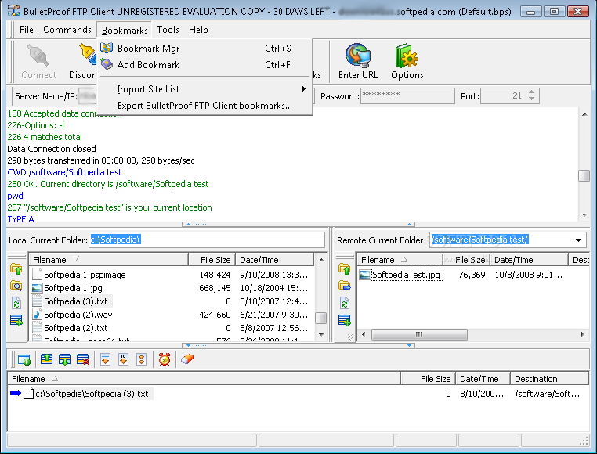
Task: Click the local file list scrollbar thumb
Action: tap(321, 318)
